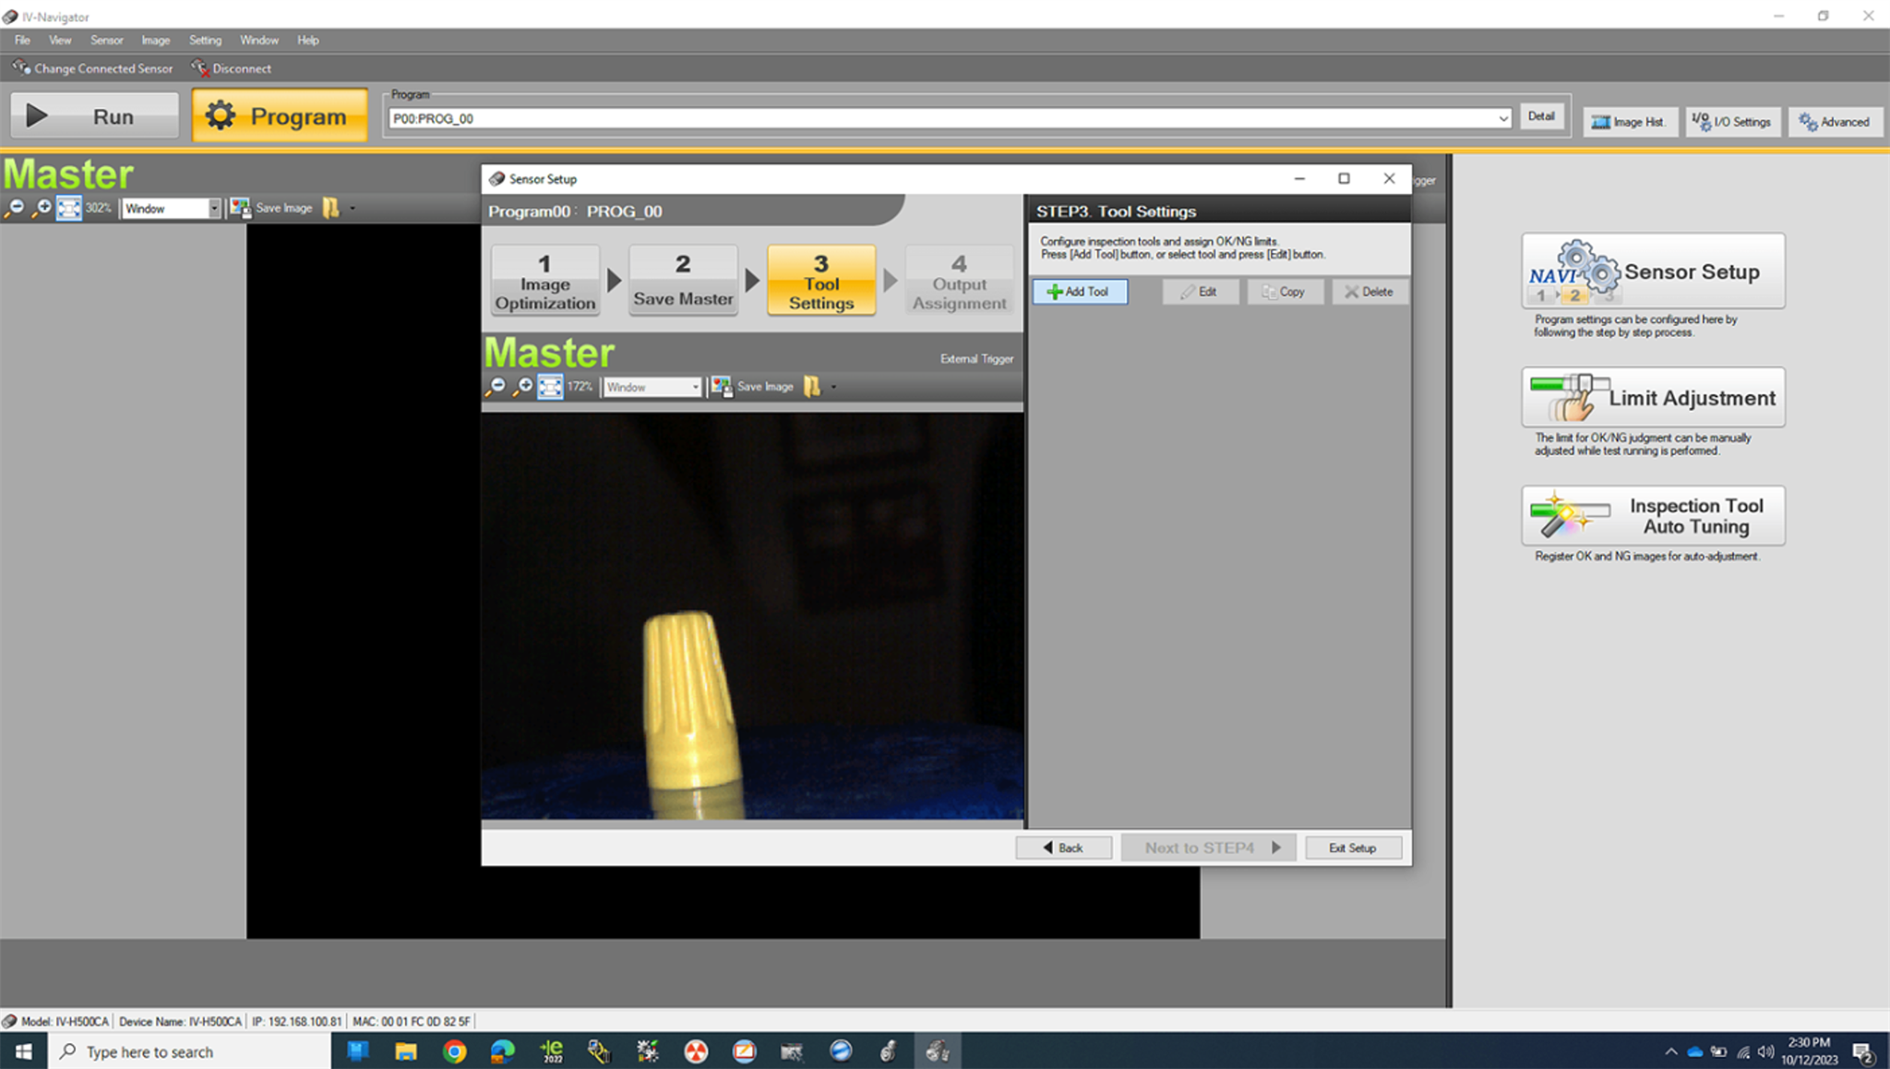The image size is (1890, 1069).
Task: Switch to Run mode
Action: (x=94, y=115)
